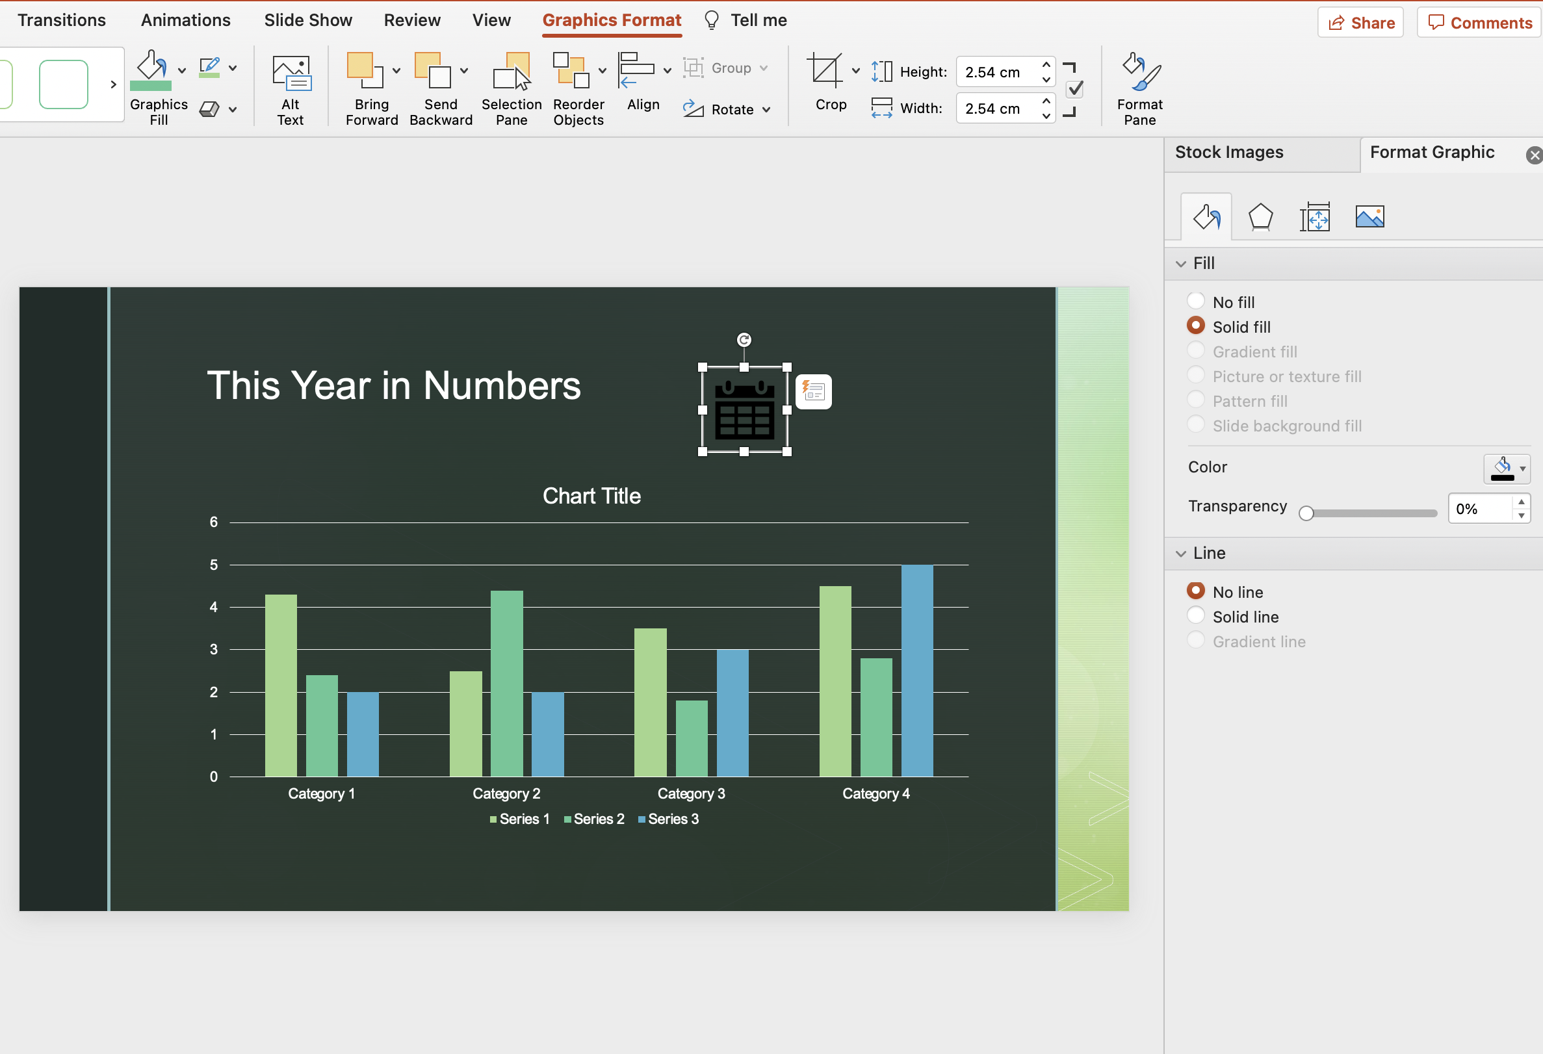Click the Chart Title text
The width and height of the screenshot is (1543, 1054).
pyautogui.click(x=591, y=496)
